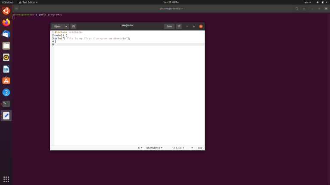Select the Text Editor dock icon
This screenshot has height=185, width=330.
(6, 116)
